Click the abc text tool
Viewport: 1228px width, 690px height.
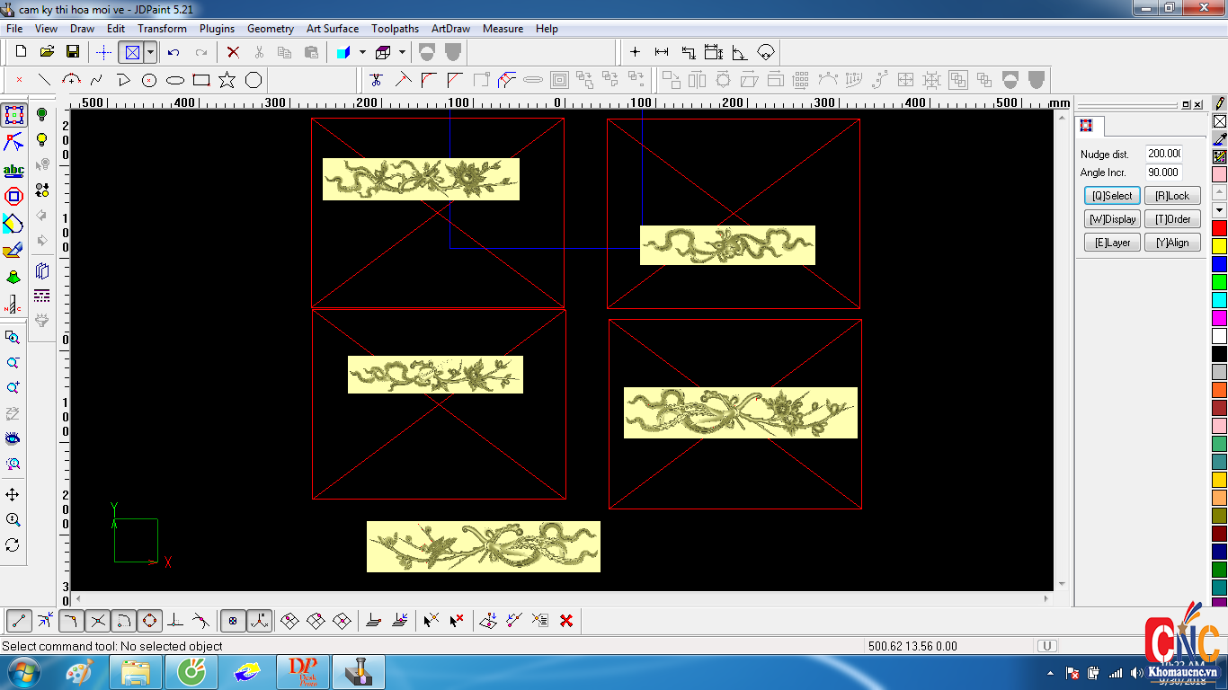coord(13,170)
